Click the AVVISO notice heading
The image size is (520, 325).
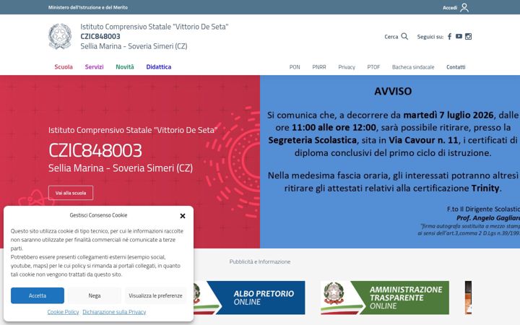393,91
